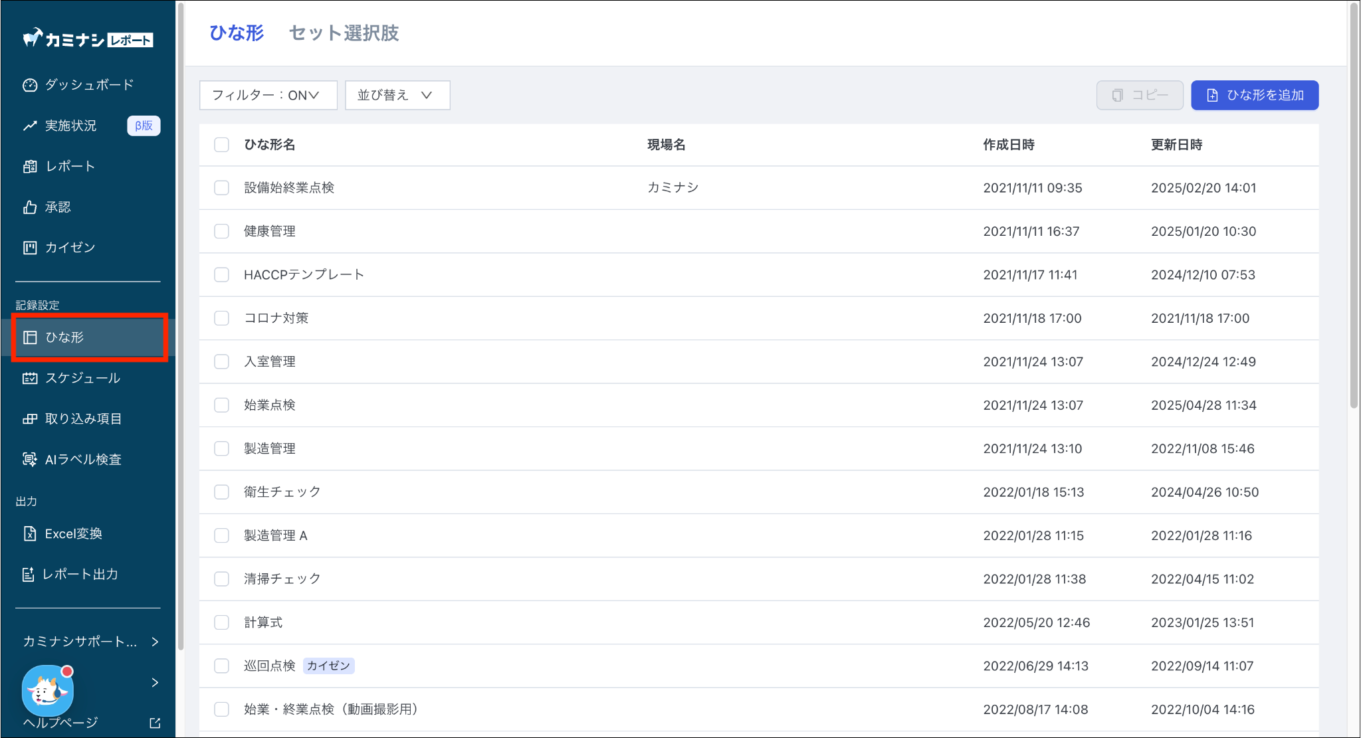Image resolution: width=1361 pixels, height=738 pixels.
Task: Click the 実施状況 trend chart icon
Action: pyautogui.click(x=29, y=126)
